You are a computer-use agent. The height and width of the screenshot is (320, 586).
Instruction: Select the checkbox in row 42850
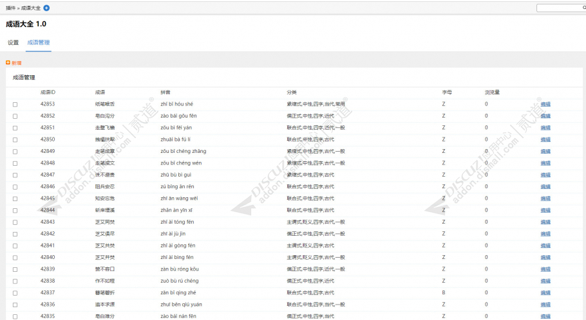[15, 140]
